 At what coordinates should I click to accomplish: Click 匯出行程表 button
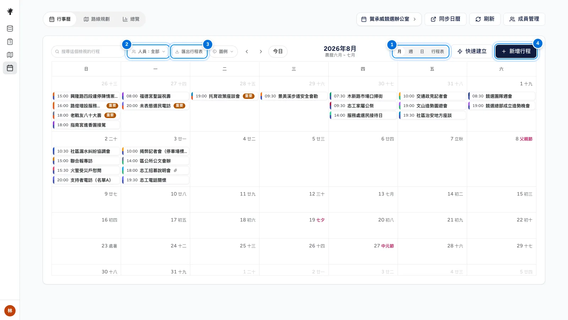[x=189, y=52]
